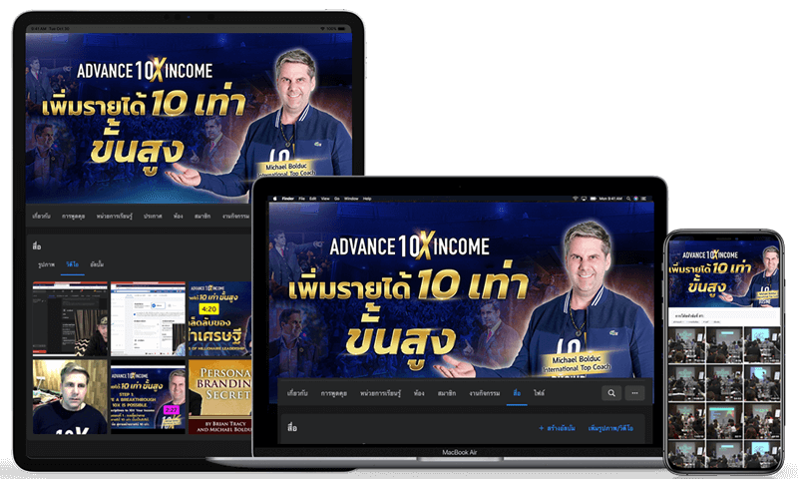
Task: Select การพูดคุย tab on the laptop
Action: (334, 393)
